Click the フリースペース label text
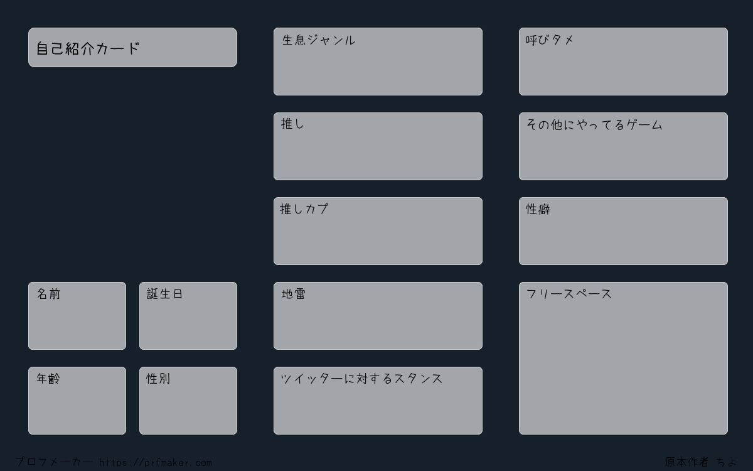 pos(569,294)
